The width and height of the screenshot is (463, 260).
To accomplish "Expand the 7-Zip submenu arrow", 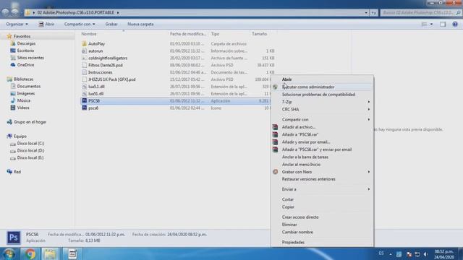I will [x=368, y=102].
